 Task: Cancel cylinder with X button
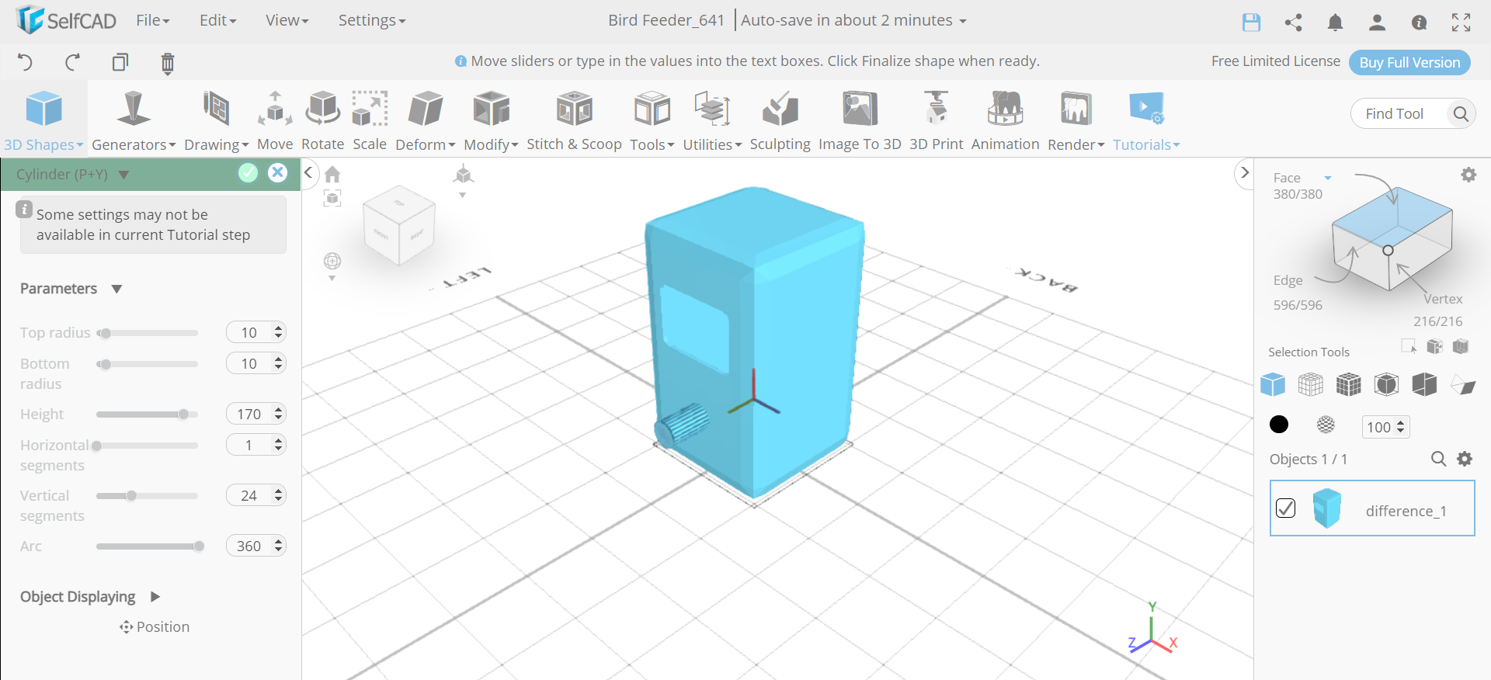[x=277, y=173]
